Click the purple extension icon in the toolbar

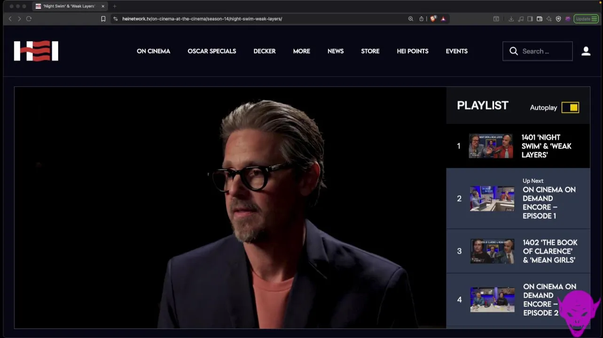568,19
